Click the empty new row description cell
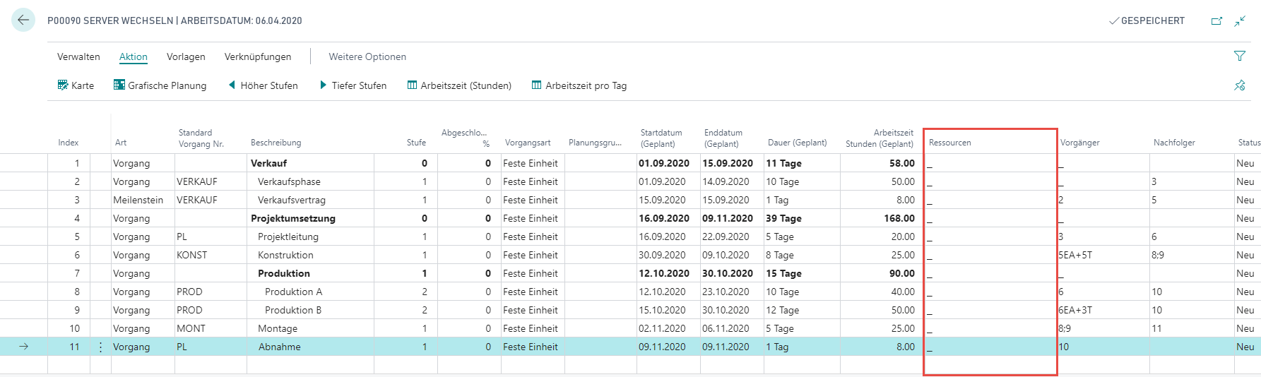This screenshot has height=377, width=1261. (x=310, y=365)
